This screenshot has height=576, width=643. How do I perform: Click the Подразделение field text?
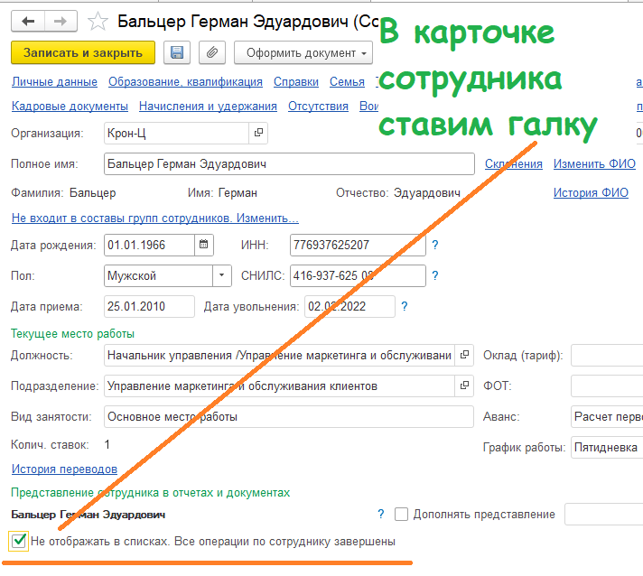coord(279,386)
